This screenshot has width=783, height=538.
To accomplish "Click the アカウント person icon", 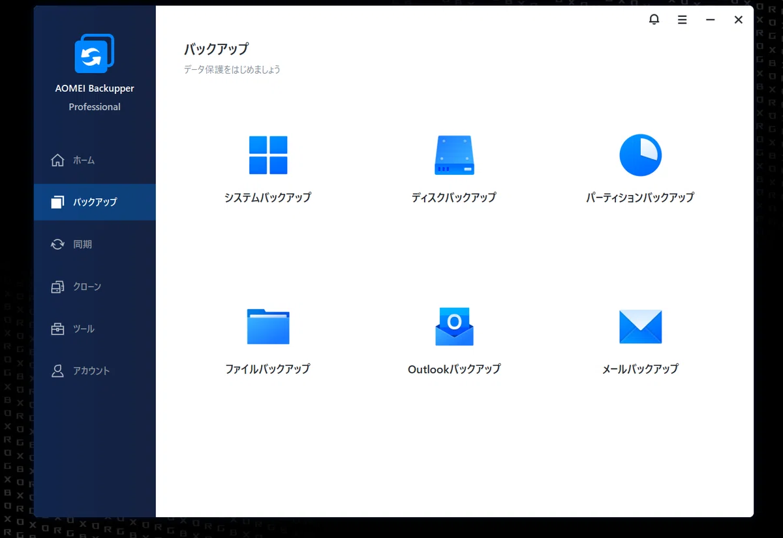I will (57, 370).
